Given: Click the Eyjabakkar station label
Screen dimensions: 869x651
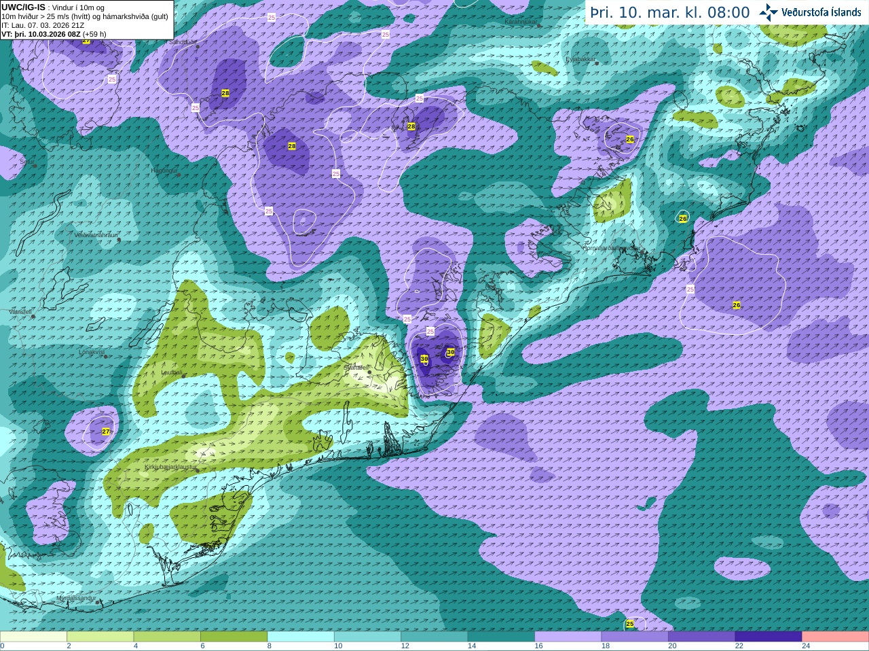Looking at the screenshot, I should click(x=580, y=59).
